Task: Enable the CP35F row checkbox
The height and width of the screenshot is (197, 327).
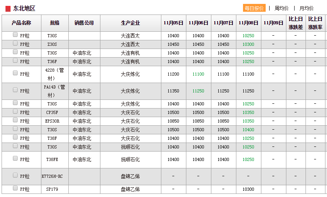Action: [15, 111]
